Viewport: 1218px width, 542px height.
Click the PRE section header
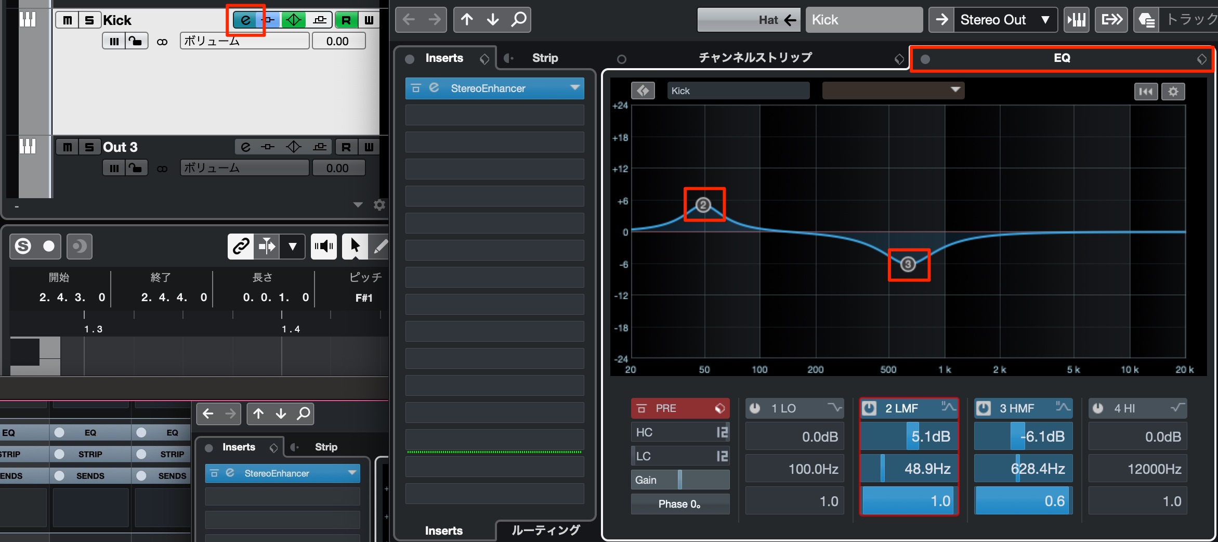pos(680,408)
